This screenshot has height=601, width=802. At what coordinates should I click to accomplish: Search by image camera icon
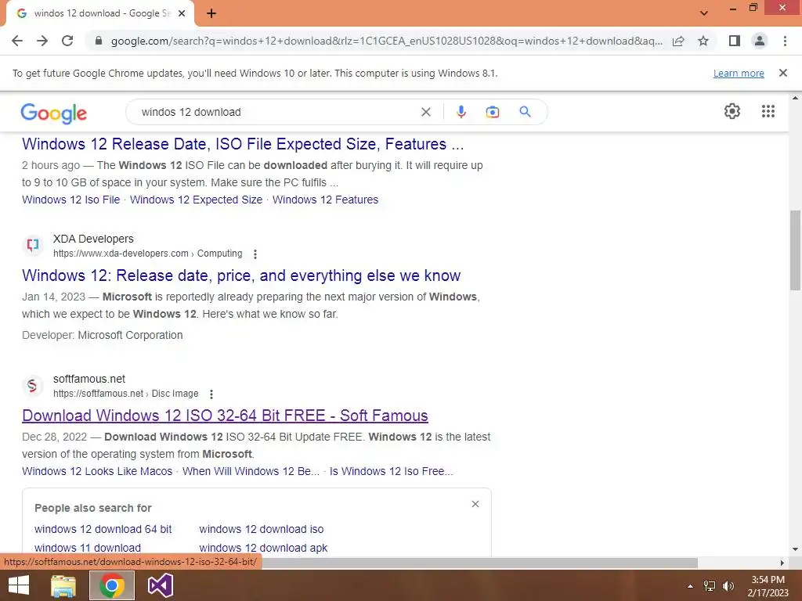tap(493, 112)
